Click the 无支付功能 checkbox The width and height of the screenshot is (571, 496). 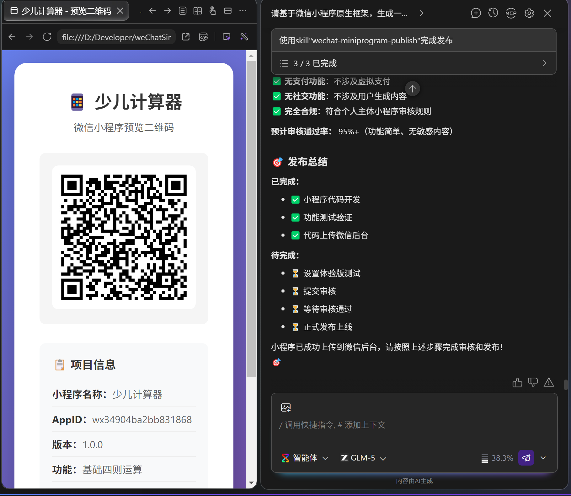coord(276,82)
